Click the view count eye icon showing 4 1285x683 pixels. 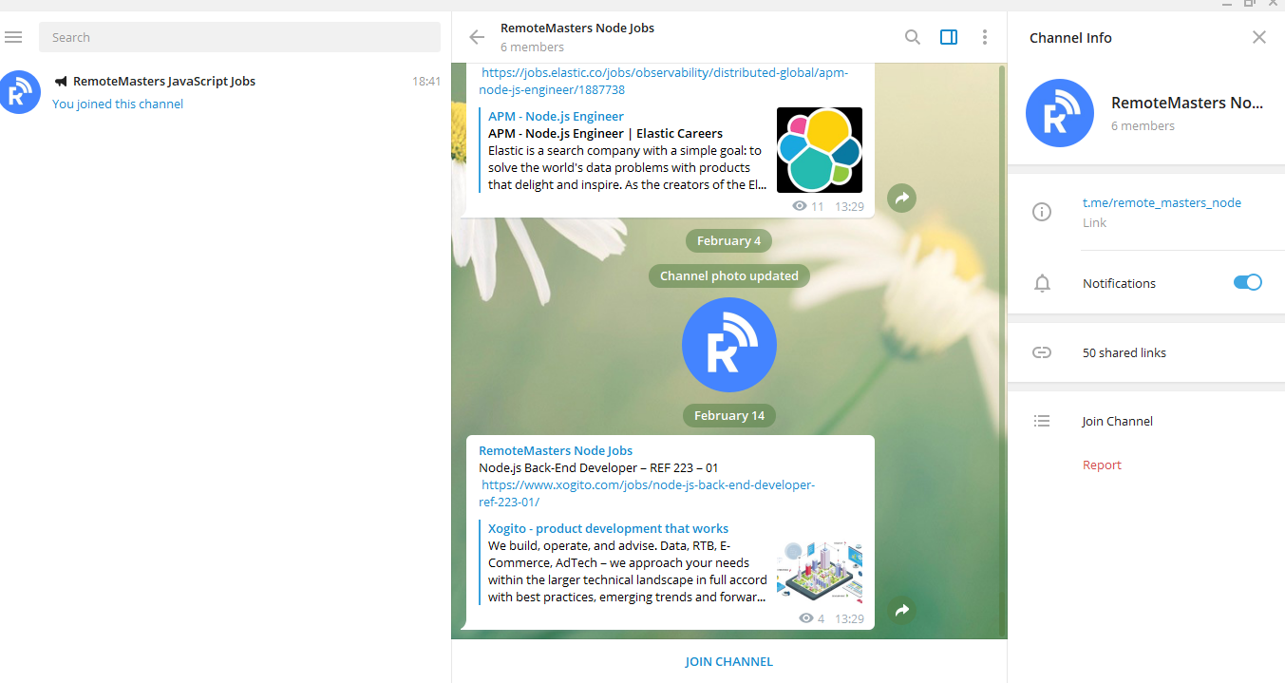pos(806,618)
